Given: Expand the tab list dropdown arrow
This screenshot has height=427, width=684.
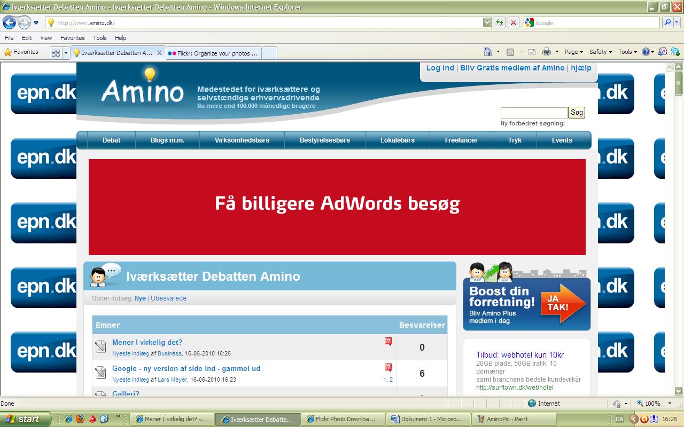Looking at the screenshot, I should 66,53.
